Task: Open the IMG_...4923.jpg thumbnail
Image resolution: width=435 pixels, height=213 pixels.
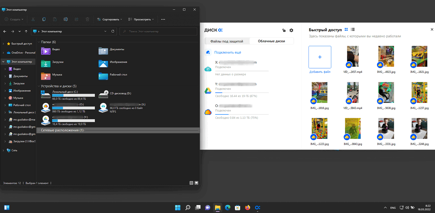Action: point(386,56)
